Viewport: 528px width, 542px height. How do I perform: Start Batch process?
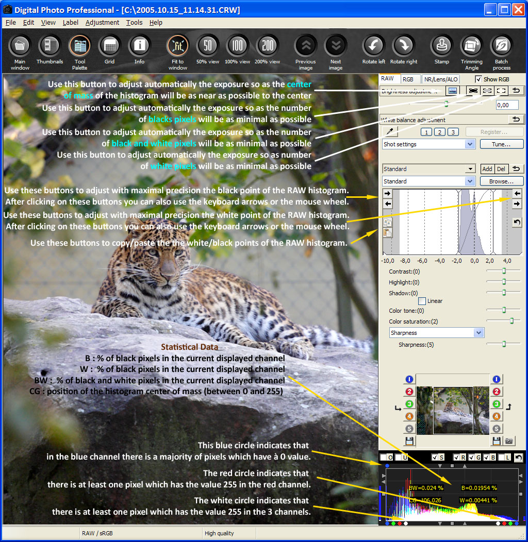(x=501, y=52)
